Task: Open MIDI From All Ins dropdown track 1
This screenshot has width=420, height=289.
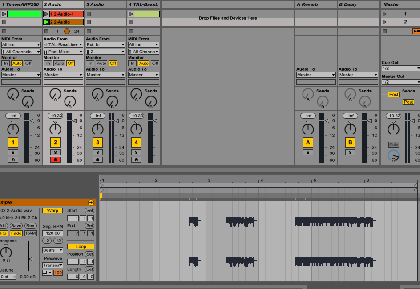Action: (x=21, y=45)
